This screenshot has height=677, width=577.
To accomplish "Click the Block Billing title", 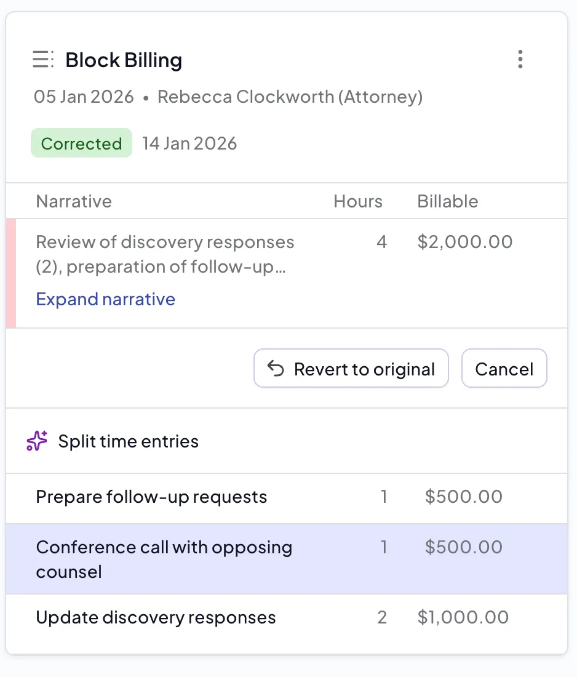I will [x=124, y=60].
